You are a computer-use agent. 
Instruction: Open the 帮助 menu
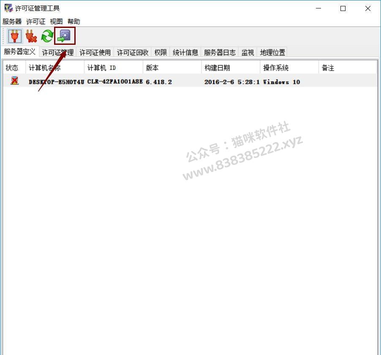(x=73, y=22)
